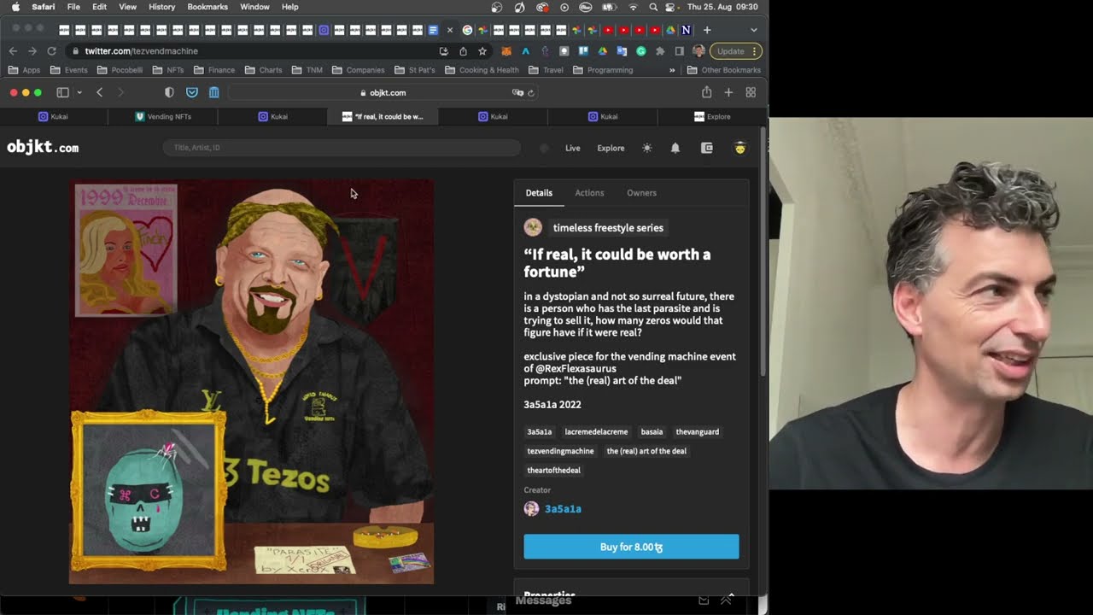1093x615 pixels.
Task: Focus the Title, Artist, ID search field
Action: (342, 148)
